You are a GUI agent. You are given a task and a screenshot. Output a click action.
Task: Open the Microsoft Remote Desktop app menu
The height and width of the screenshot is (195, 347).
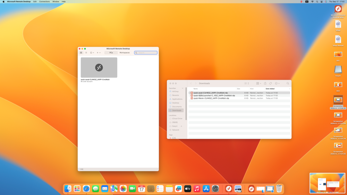19,1
